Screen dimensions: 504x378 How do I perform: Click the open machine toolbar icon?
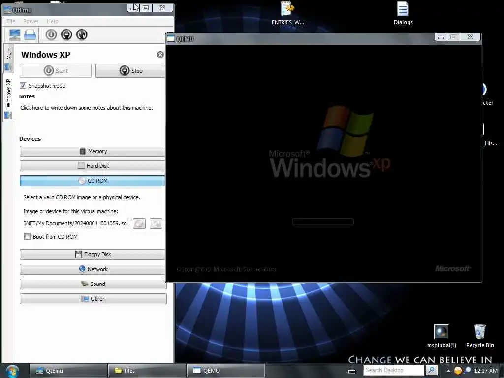click(x=30, y=34)
